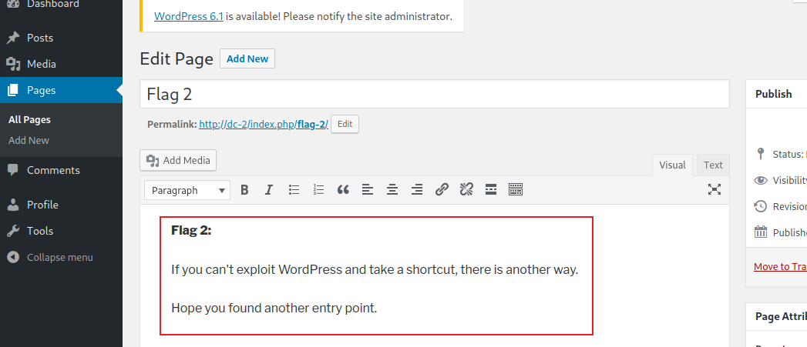Click the Status row key icon
Screen dimensions: 807x347
(x=761, y=154)
